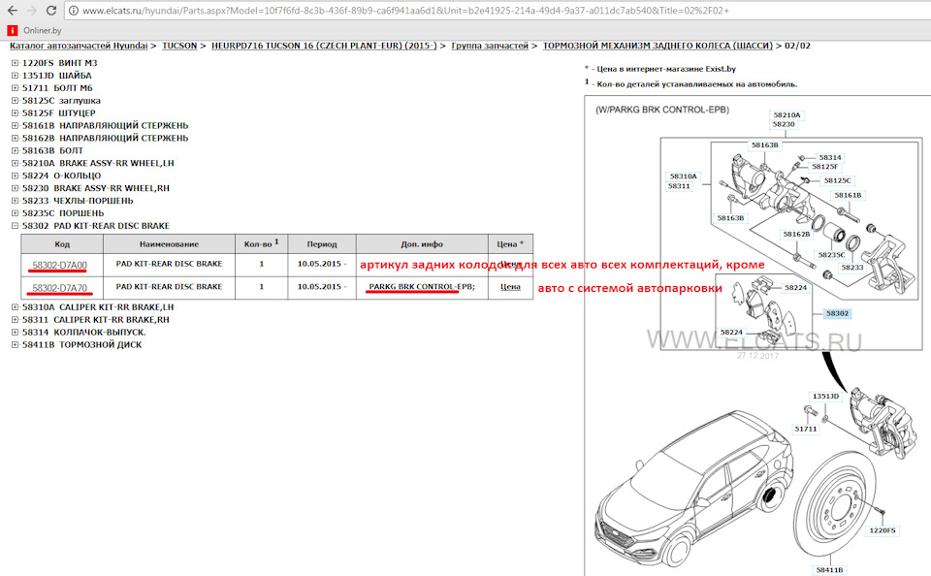Select the 58235C label in the diagram
Screen dimensions: 931x576
831,255
